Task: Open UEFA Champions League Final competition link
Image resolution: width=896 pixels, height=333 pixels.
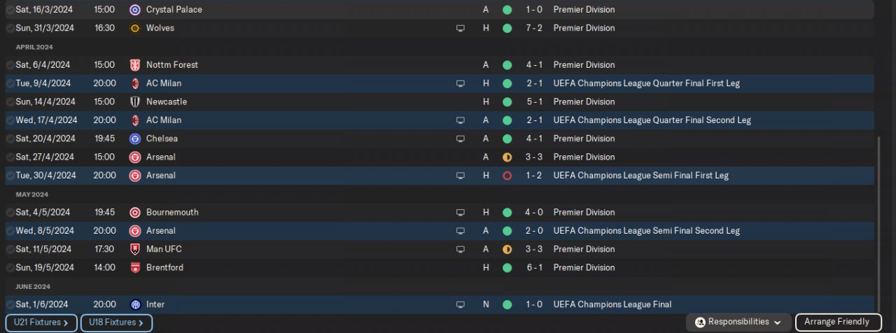Action: [x=612, y=304]
